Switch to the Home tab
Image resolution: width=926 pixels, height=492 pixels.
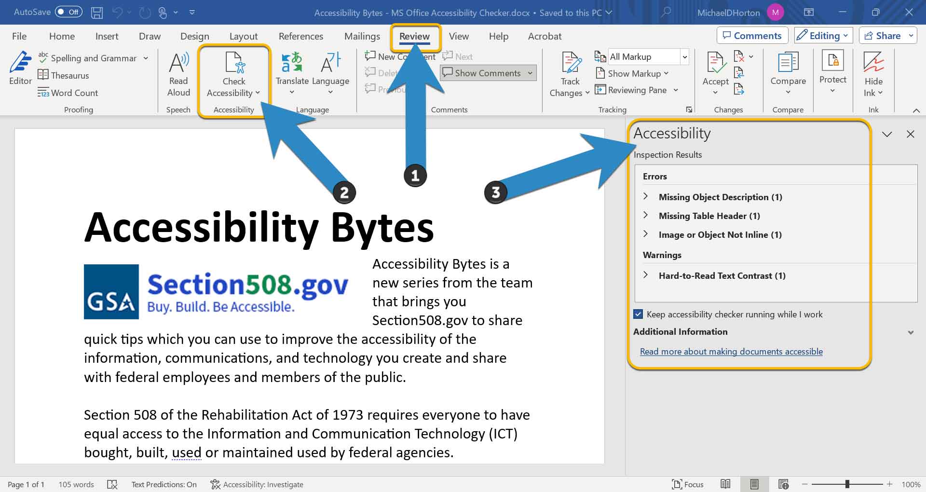[62, 36]
